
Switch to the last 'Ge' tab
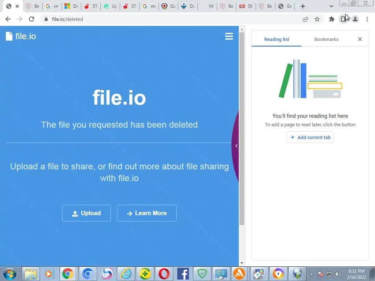click(x=285, y=6)
